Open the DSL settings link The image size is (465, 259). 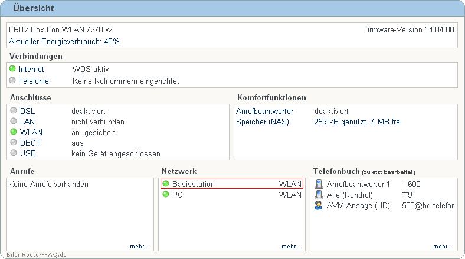27,111
